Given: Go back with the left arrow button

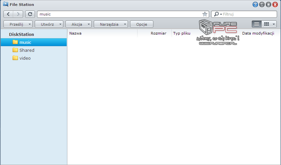Looking at the screenshot, I should pos(8,14).
